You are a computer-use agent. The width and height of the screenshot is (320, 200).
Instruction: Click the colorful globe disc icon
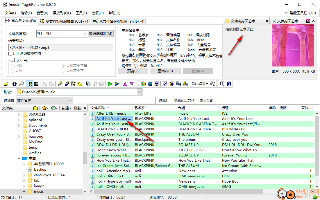150,84
